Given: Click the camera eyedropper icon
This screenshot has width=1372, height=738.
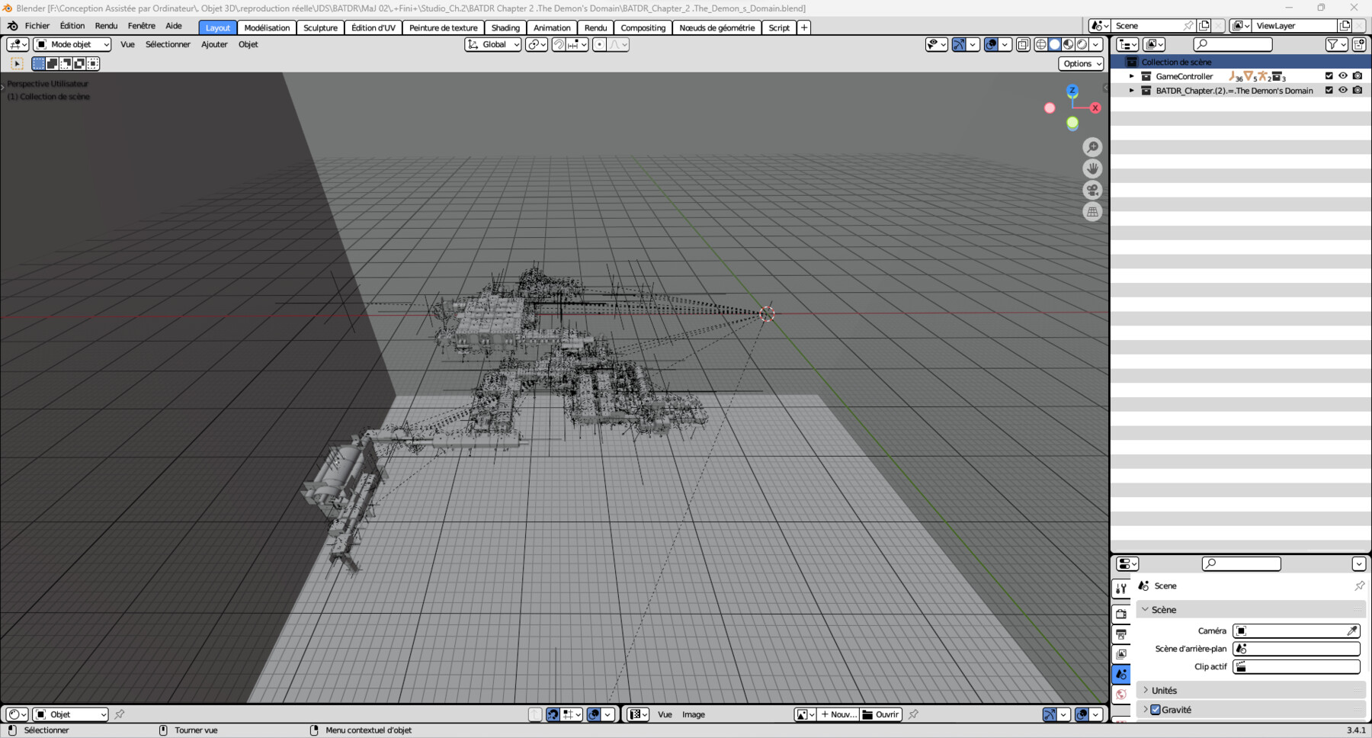Looking at the screenshot, I should (x=1351, y=631).
